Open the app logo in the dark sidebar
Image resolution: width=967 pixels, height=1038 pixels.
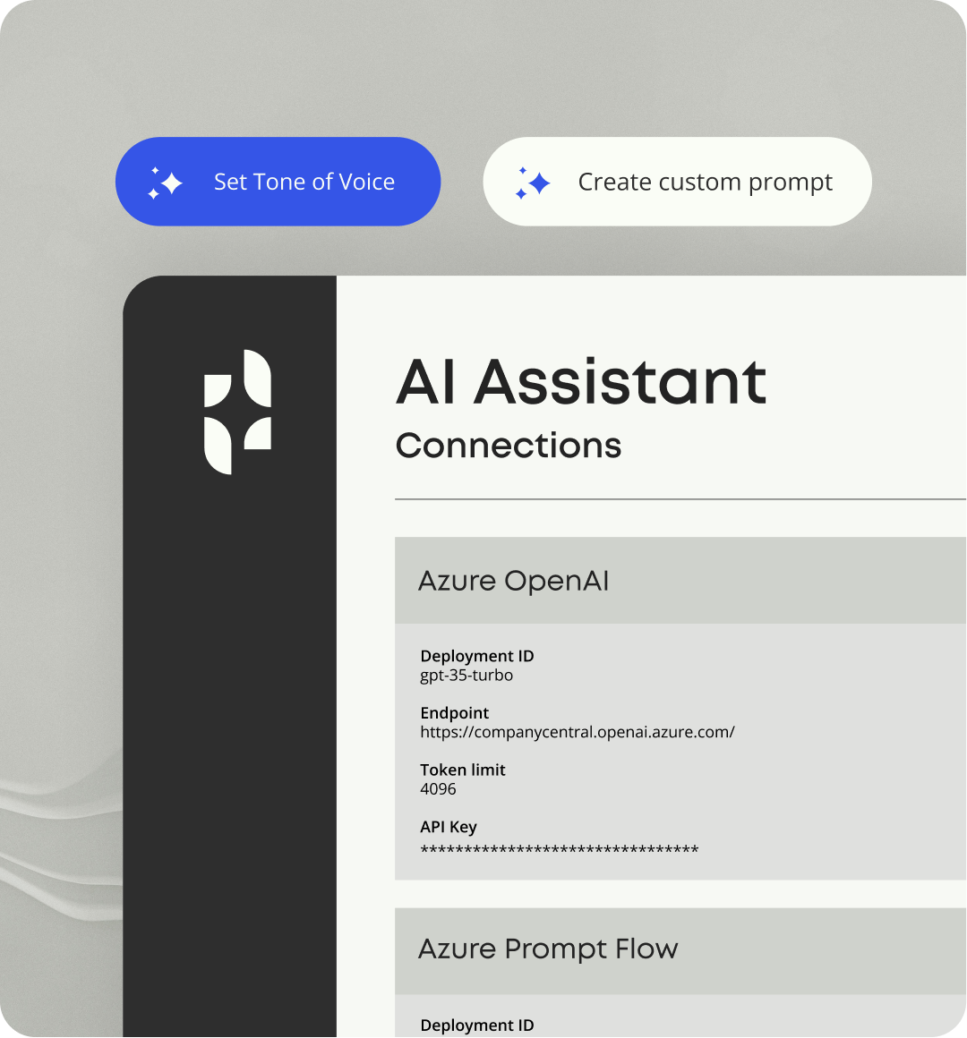(x=238, y=412)
